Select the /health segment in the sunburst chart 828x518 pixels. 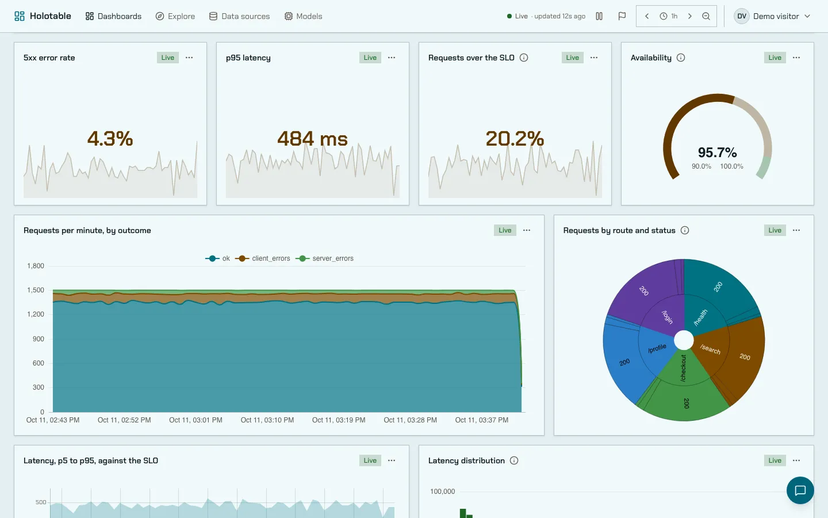pos(701,316)
